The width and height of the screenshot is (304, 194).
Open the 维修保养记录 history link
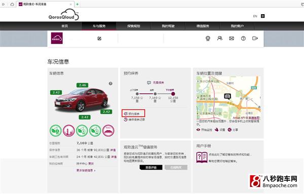[x=134, y=120]
